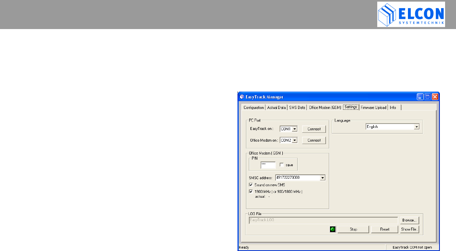Viewport: 456px width, 251px height.
Task: Click the green logging status indicator
Action: (333, 229)
